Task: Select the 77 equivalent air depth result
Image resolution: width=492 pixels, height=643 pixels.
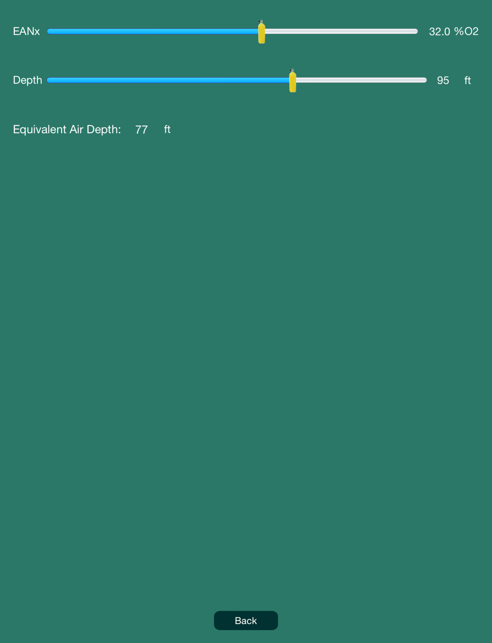Action: (x=141, y=129)
